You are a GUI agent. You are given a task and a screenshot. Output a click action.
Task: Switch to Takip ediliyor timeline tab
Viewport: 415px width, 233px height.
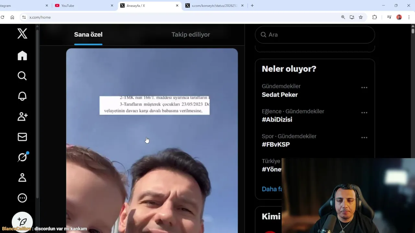(x=191, y=35)
